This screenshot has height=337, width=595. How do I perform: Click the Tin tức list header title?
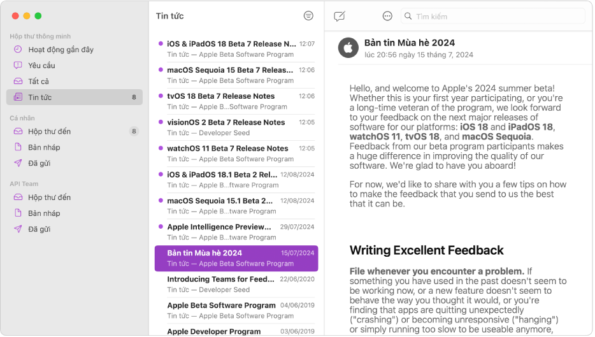[x=169, y=16]
